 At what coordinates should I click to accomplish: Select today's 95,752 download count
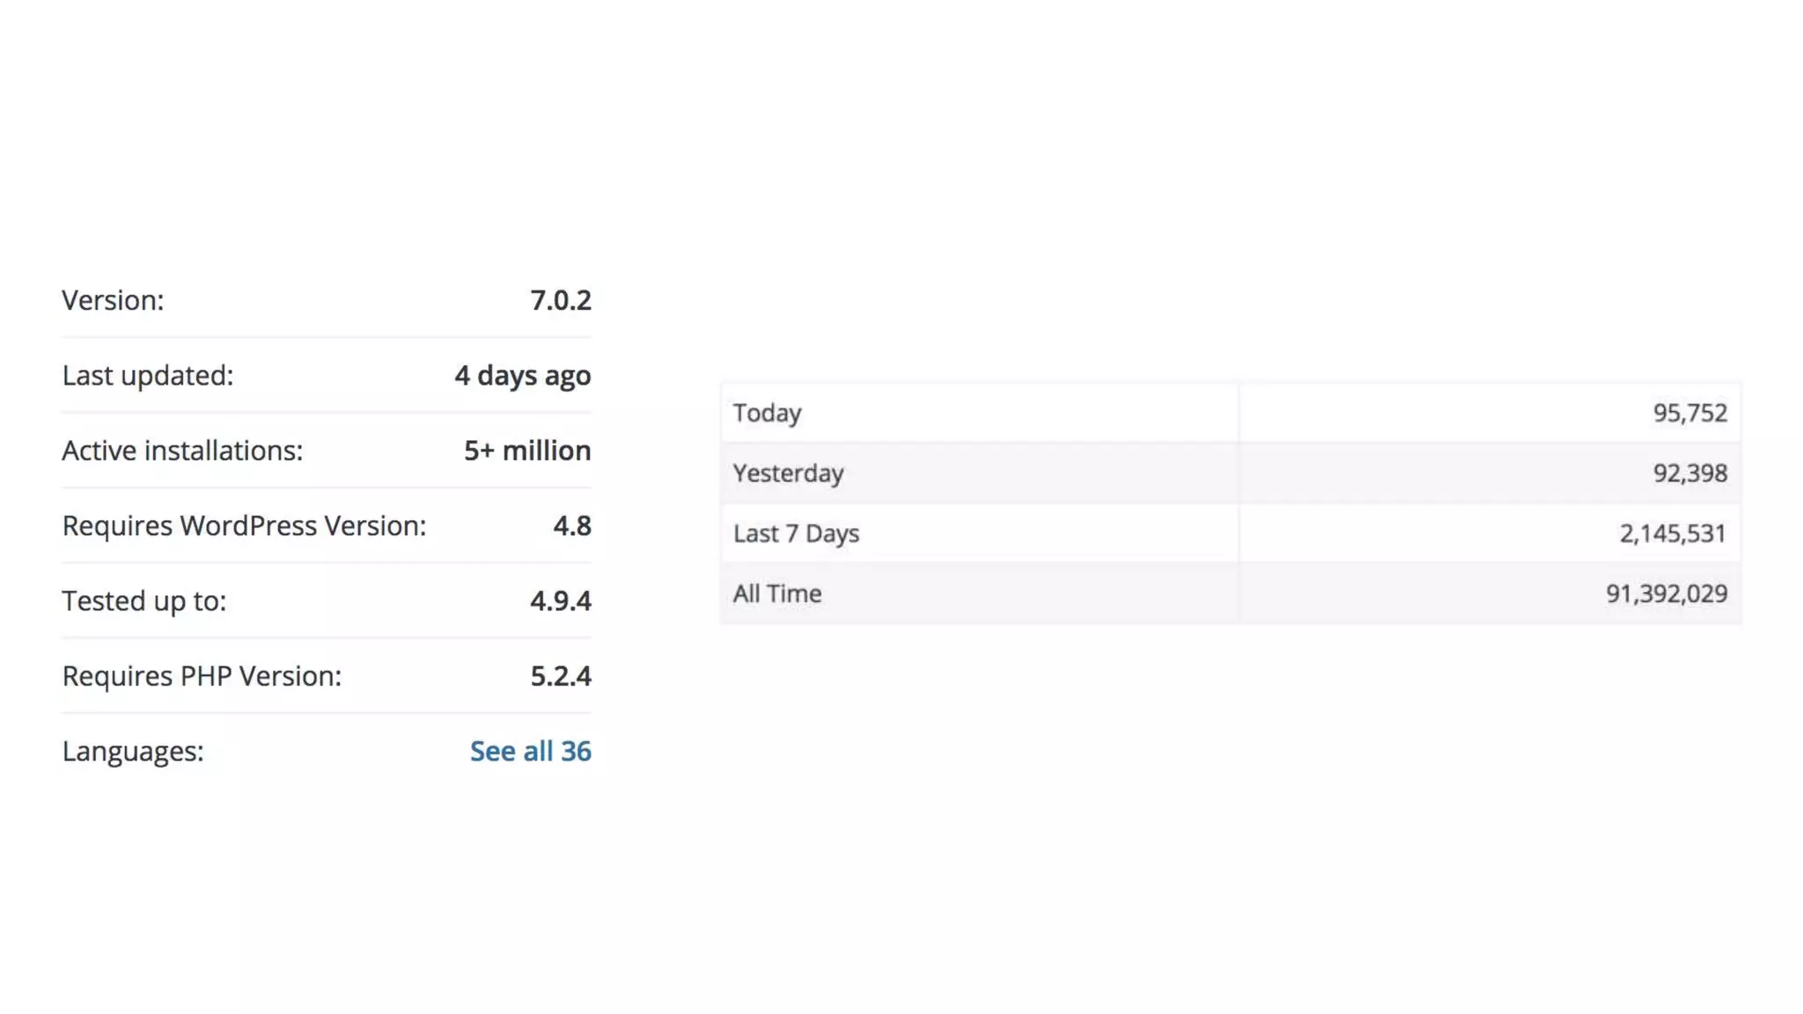(1690, 413)
